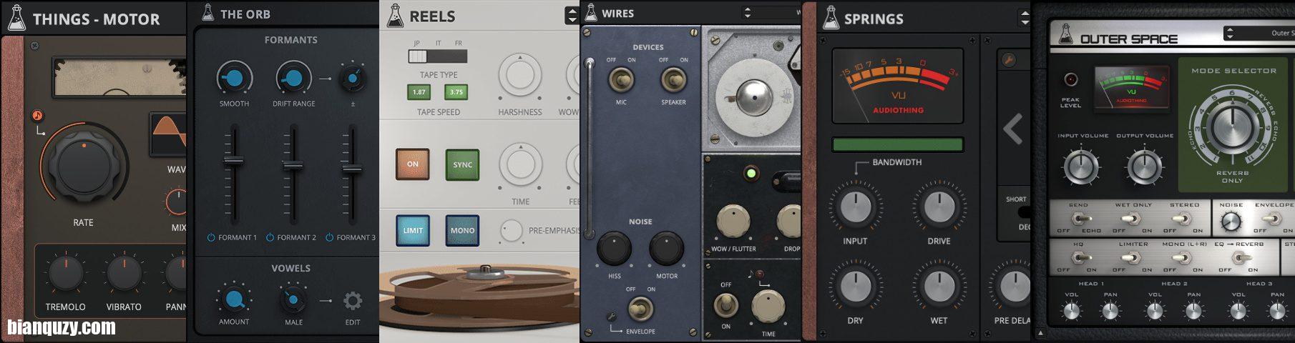
Task: Click the HISS knob in Wires
Action: pos(614,248)
